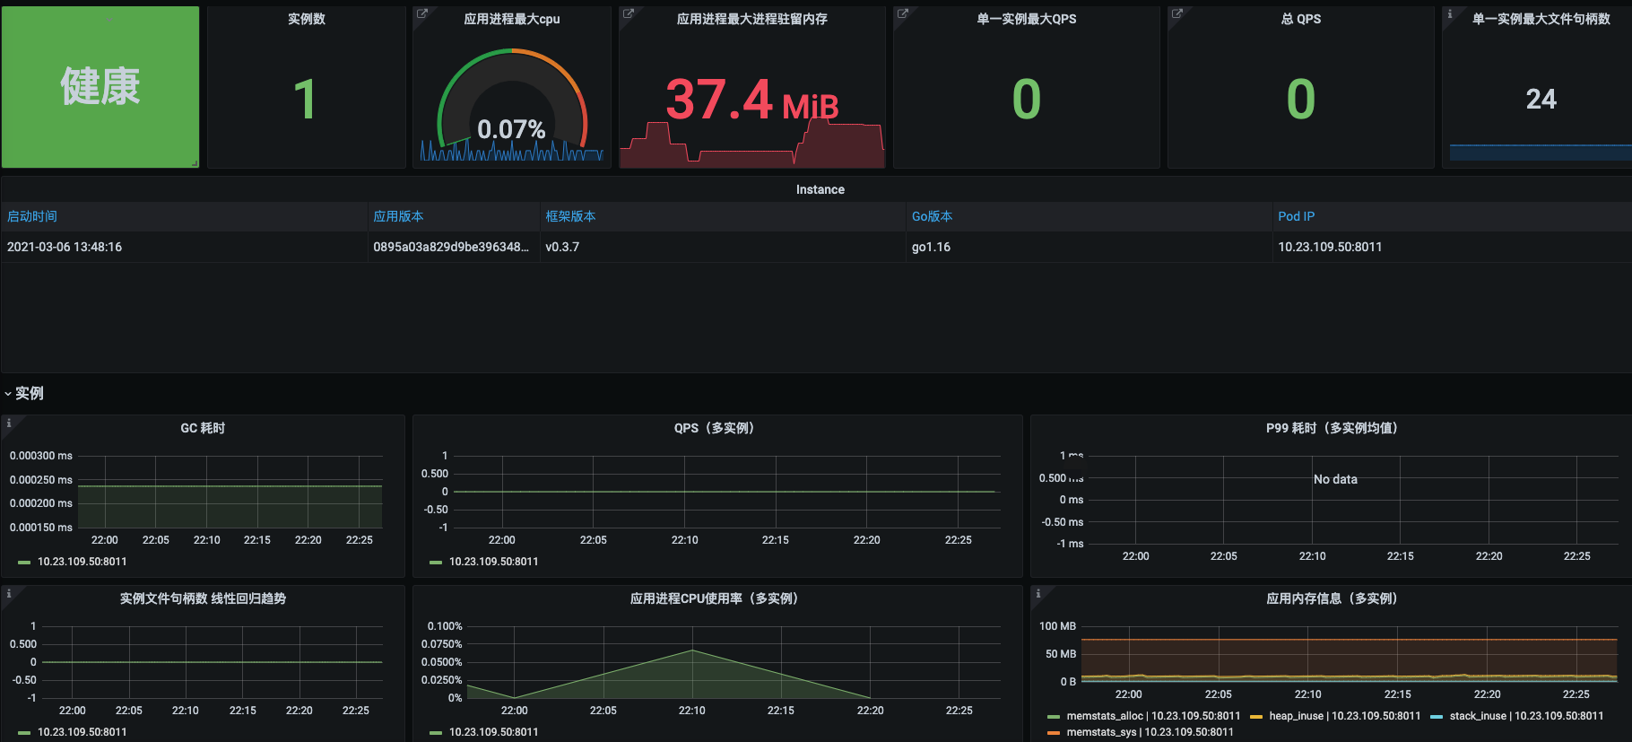This screenshot has height=742, width=1632.
Task: Click link icon on 应用进程最大进程驻留内存 panel
Action: point(629,13)
